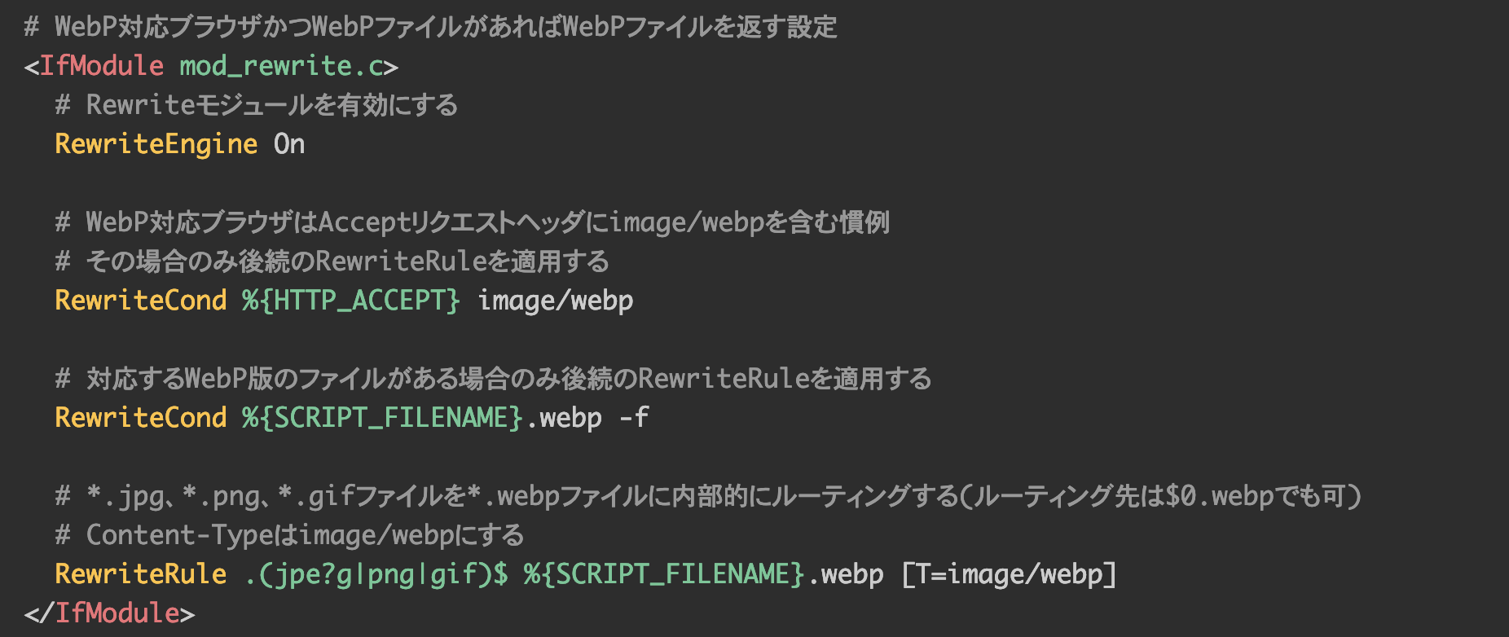This screenshot has height=637, width=1509.
Task: Click the closing /IfModule tag
Action: tap(117, 613)
